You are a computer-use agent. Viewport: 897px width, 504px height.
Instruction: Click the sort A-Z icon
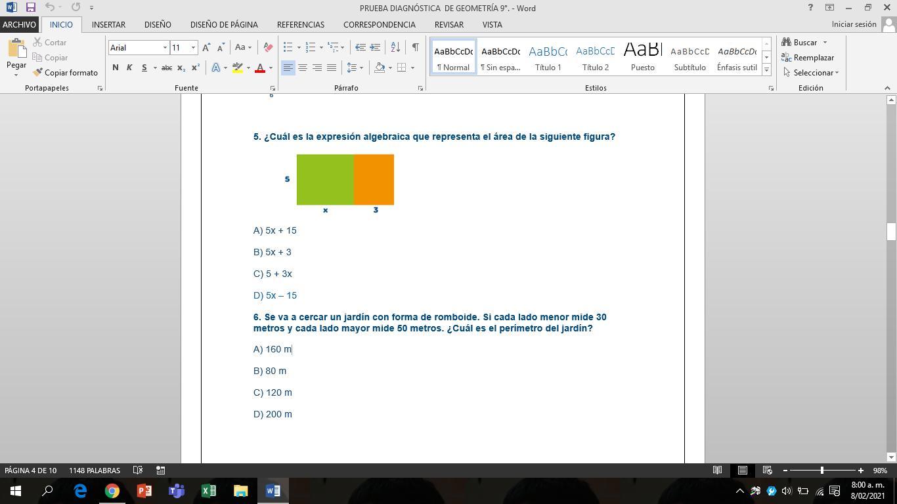pyautogui.click(x=395, y=47)
